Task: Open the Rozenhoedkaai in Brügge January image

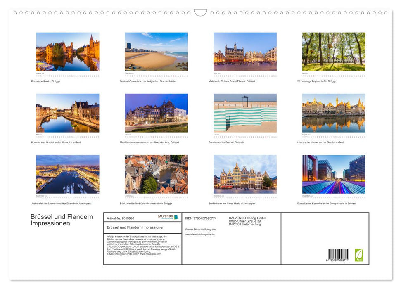Action: (x=67, y=51)
